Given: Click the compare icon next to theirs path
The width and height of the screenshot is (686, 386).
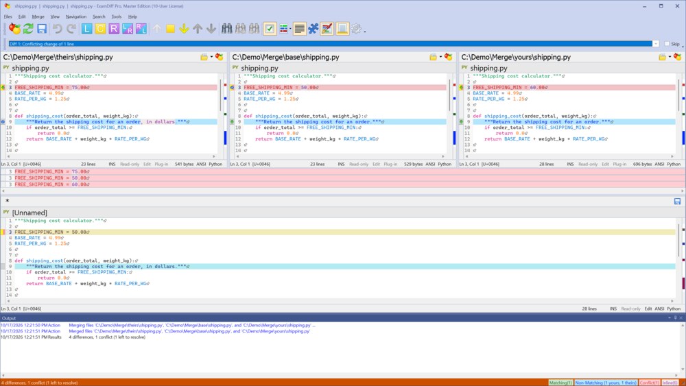Looking at the screenshot, I should click(x=220, y=57).
